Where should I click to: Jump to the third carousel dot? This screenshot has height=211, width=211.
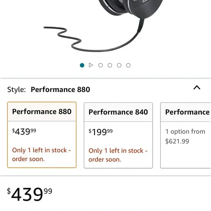[100, 65]
